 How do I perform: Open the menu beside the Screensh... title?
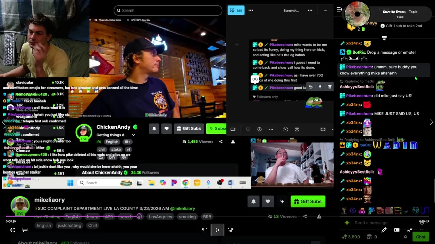click(310, 10)
